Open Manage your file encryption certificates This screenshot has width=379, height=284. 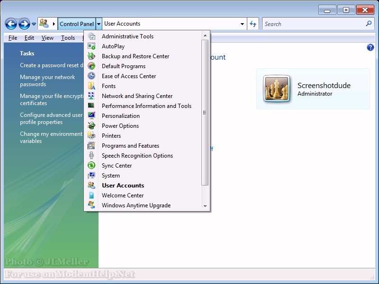[52, 99]
